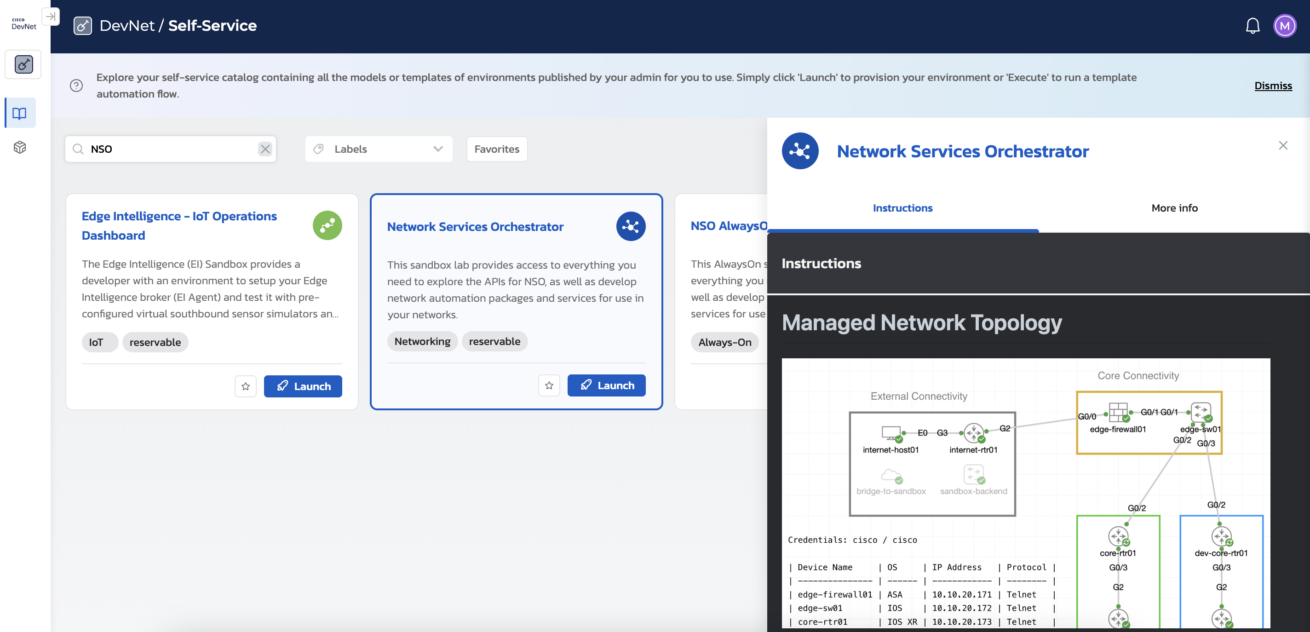Viewport: 1310px width, 632px height.
Task: Launch the Network Services Orchestrator sandbox
Action: click(606, 385)
